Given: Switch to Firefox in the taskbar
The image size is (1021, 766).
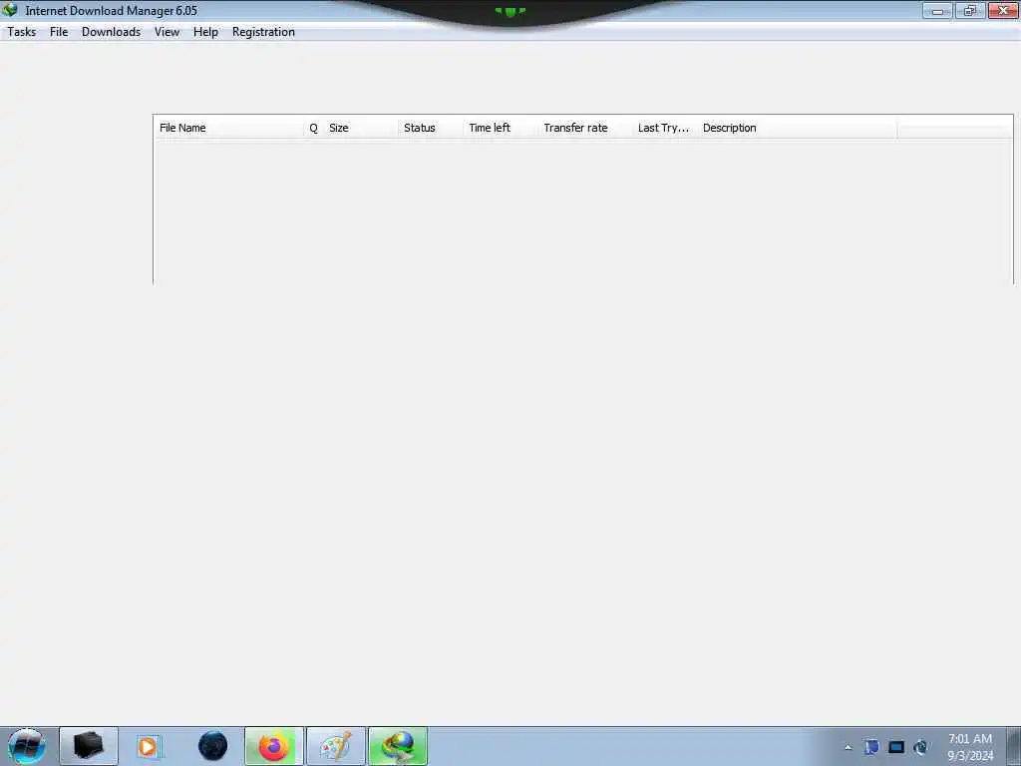Looking at the screenshot, I should [274, 746].
